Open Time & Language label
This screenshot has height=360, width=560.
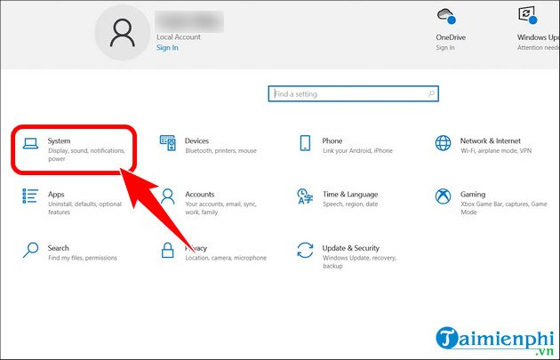350,195
